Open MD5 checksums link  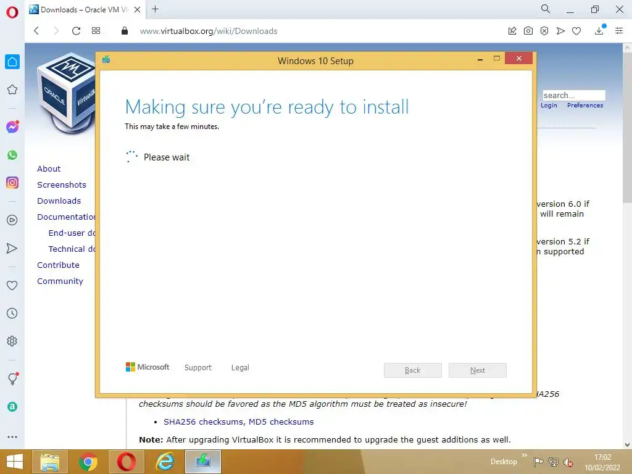tap(281, 422)
